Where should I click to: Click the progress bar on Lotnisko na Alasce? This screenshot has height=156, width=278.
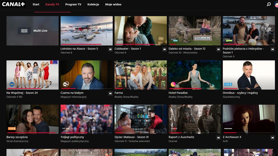pos(87,44)
